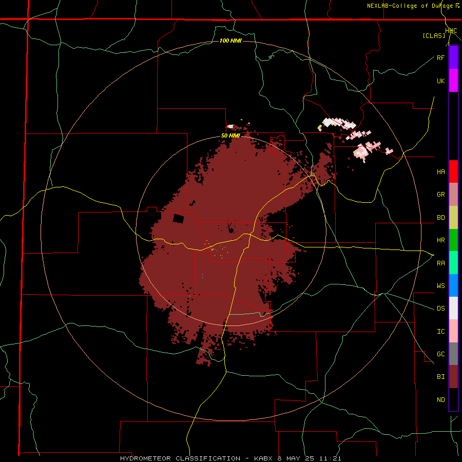
Task: Click the GR legend color swatch
Action: [x=453, y=195]
